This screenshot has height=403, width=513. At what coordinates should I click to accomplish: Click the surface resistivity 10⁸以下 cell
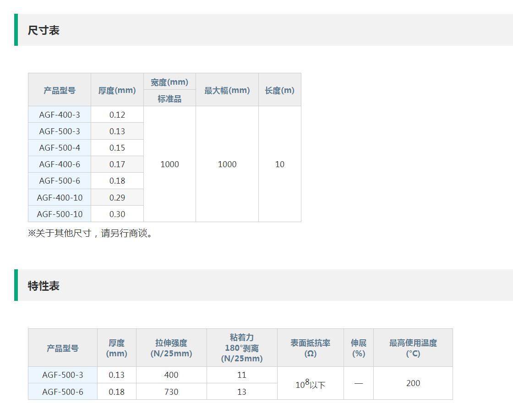tap(310, 383)
